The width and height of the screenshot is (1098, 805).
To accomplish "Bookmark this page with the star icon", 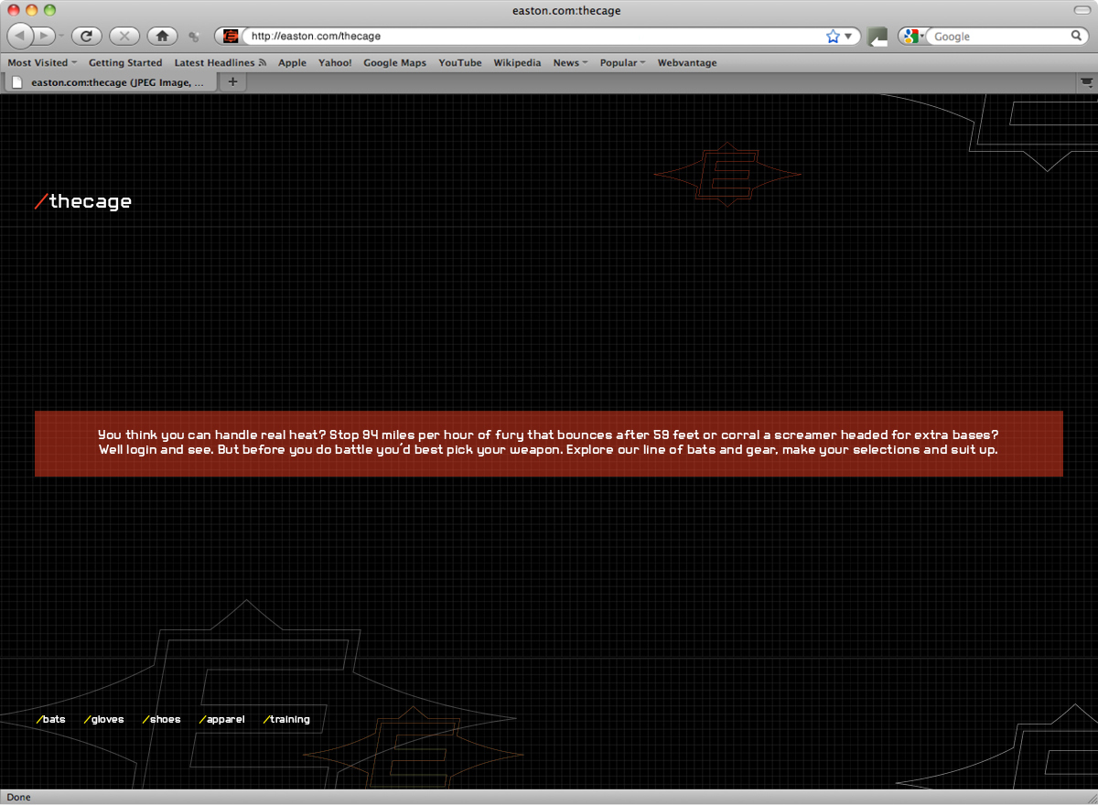I will point(833,37).
